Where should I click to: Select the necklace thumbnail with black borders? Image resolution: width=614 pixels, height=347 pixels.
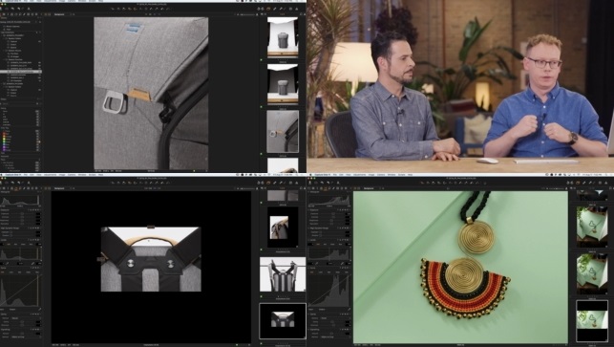click(592, 320)
